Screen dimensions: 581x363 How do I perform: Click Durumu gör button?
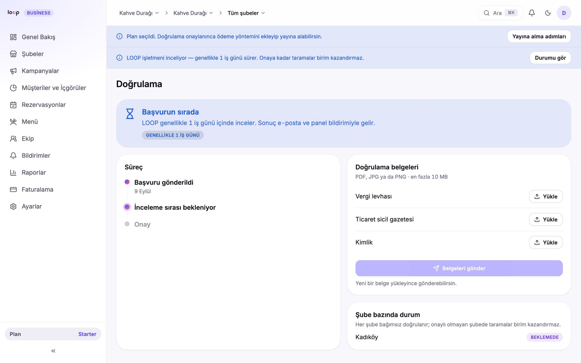coord(550,58)
